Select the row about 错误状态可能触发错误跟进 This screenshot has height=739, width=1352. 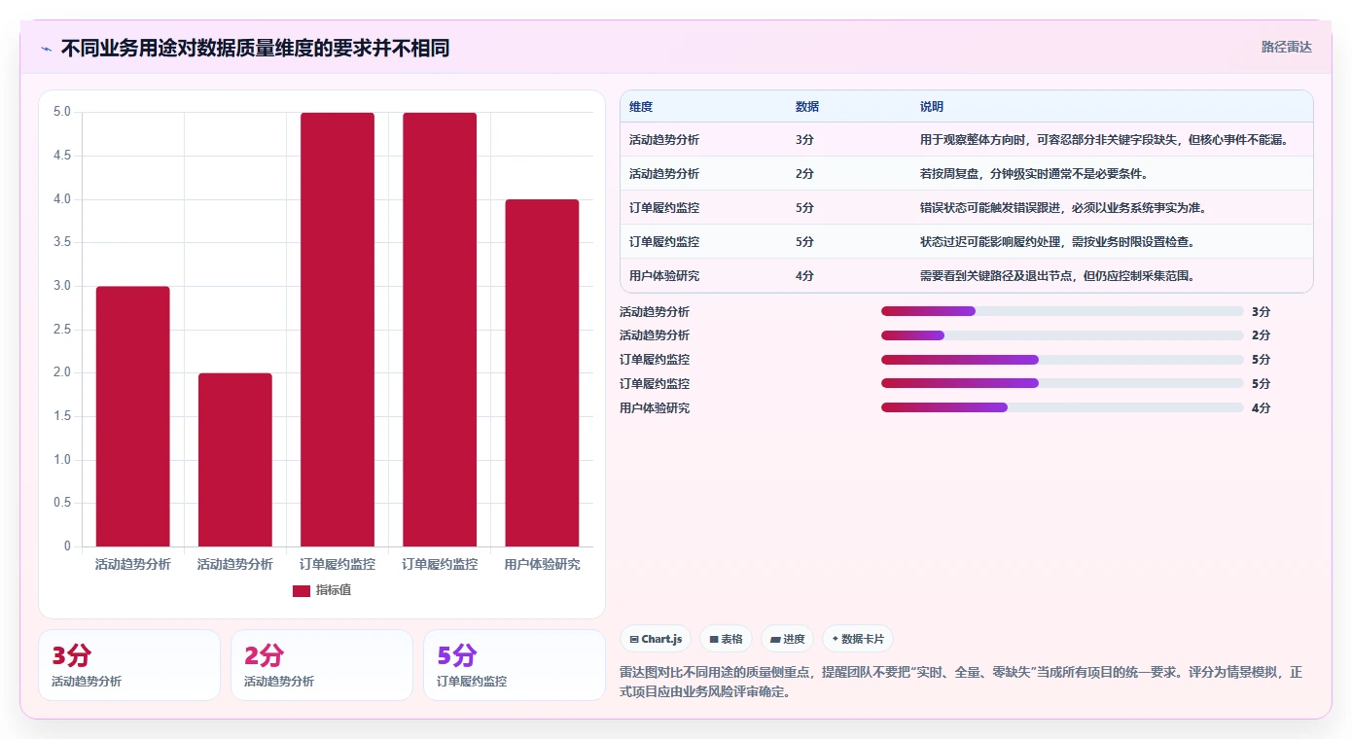tap(966, 207)
